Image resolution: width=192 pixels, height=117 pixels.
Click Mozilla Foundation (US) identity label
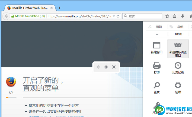pyautogui.click(x=30, y=16)
